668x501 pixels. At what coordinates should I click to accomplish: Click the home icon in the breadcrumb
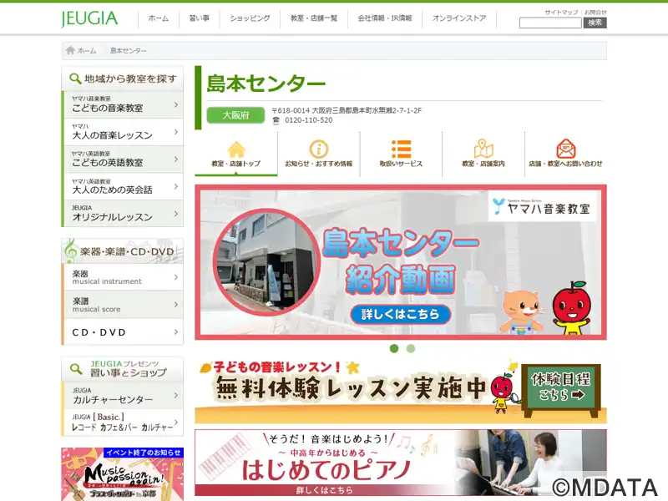coord(71,51)
